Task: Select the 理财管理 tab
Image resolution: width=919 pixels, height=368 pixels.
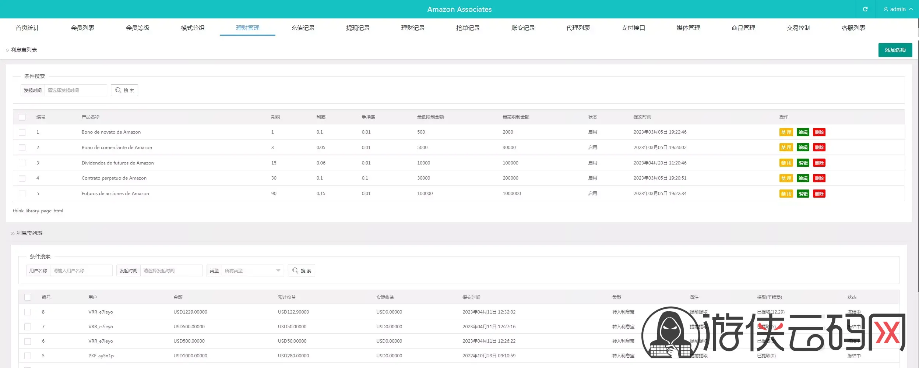Action: (248, 28)
